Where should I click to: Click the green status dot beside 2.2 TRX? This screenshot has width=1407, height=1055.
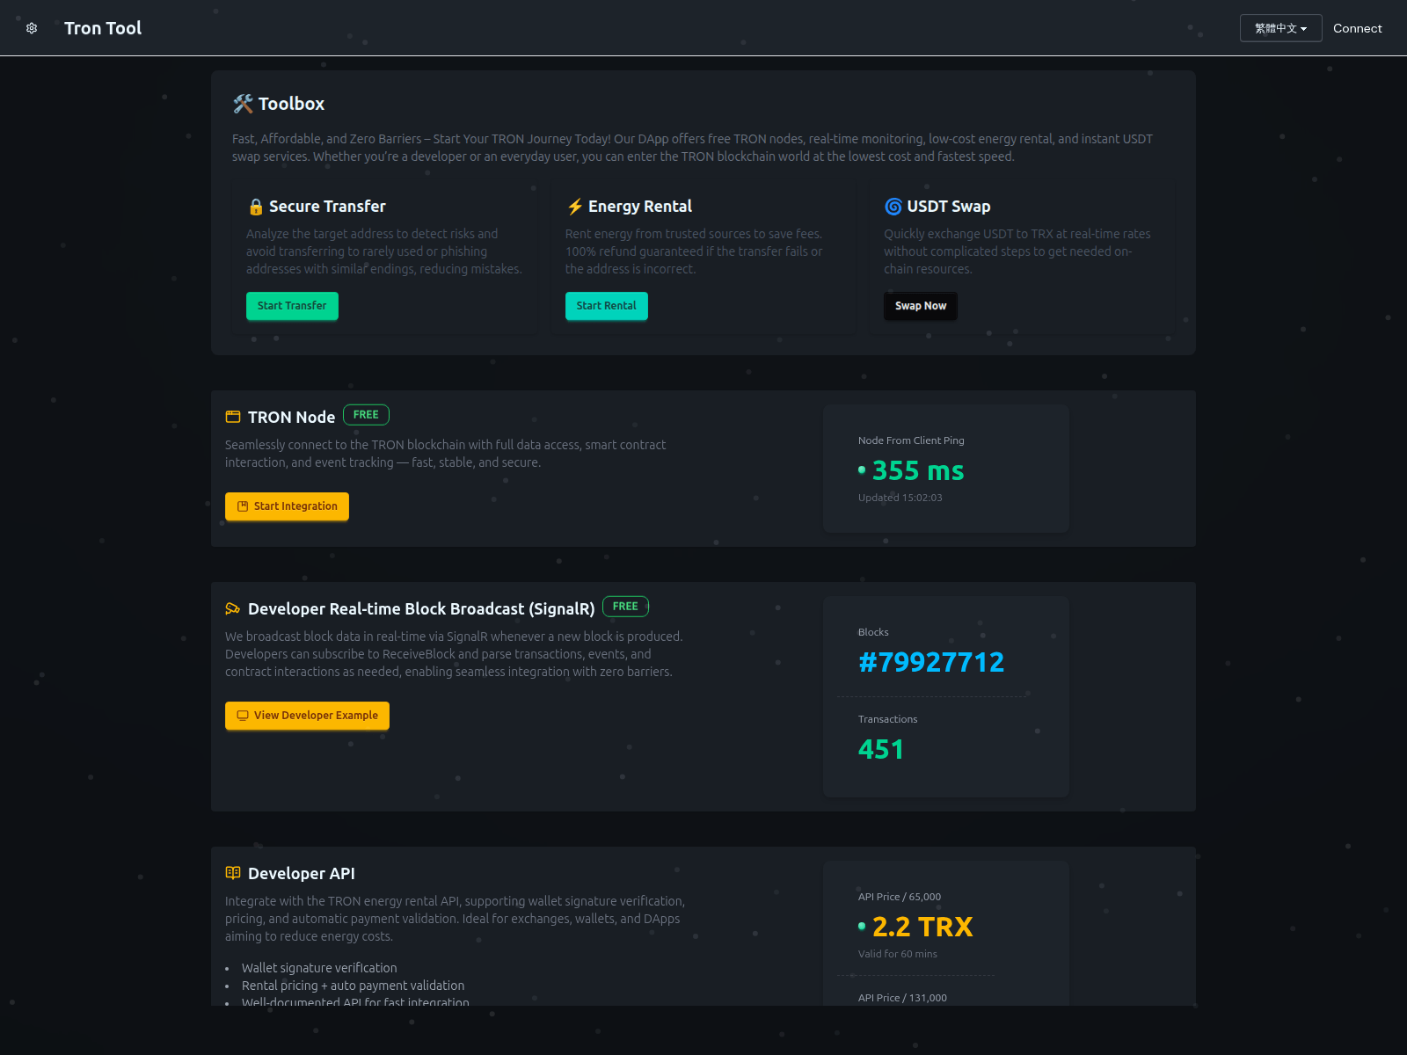pyautogui.click(x=862, y=927)
